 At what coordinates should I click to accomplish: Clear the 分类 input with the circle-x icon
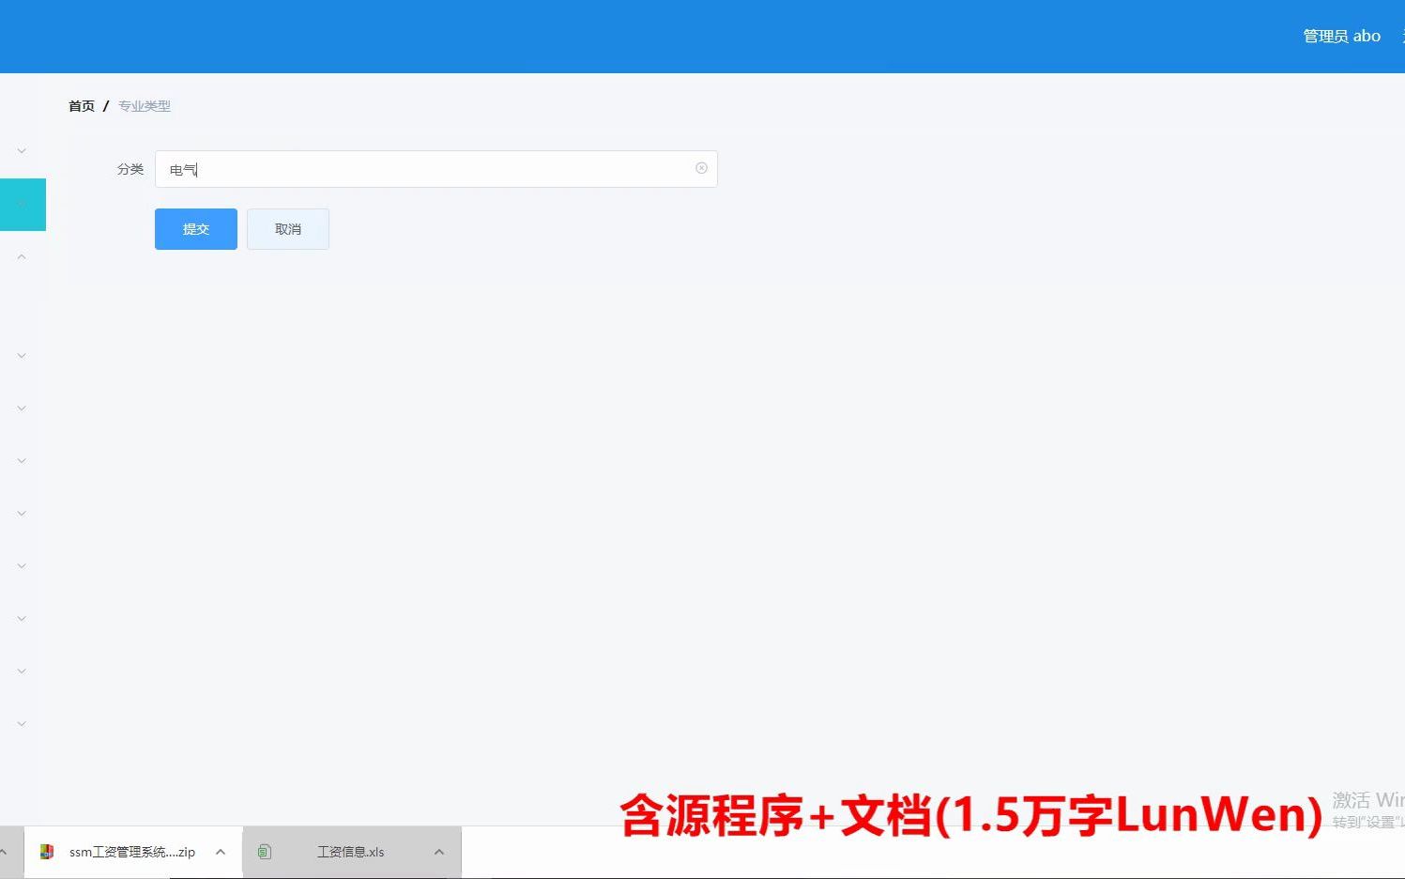point(701,168)
